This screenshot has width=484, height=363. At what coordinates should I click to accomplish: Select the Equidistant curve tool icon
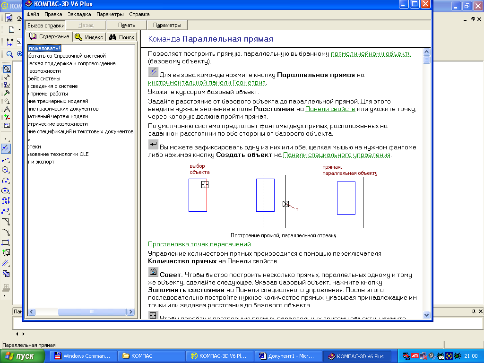tap(6, 263)
